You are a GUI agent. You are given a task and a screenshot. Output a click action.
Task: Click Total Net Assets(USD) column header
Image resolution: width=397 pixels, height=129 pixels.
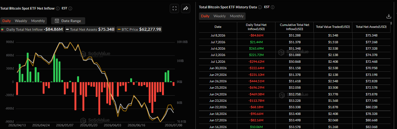click(x=371, y=27)
